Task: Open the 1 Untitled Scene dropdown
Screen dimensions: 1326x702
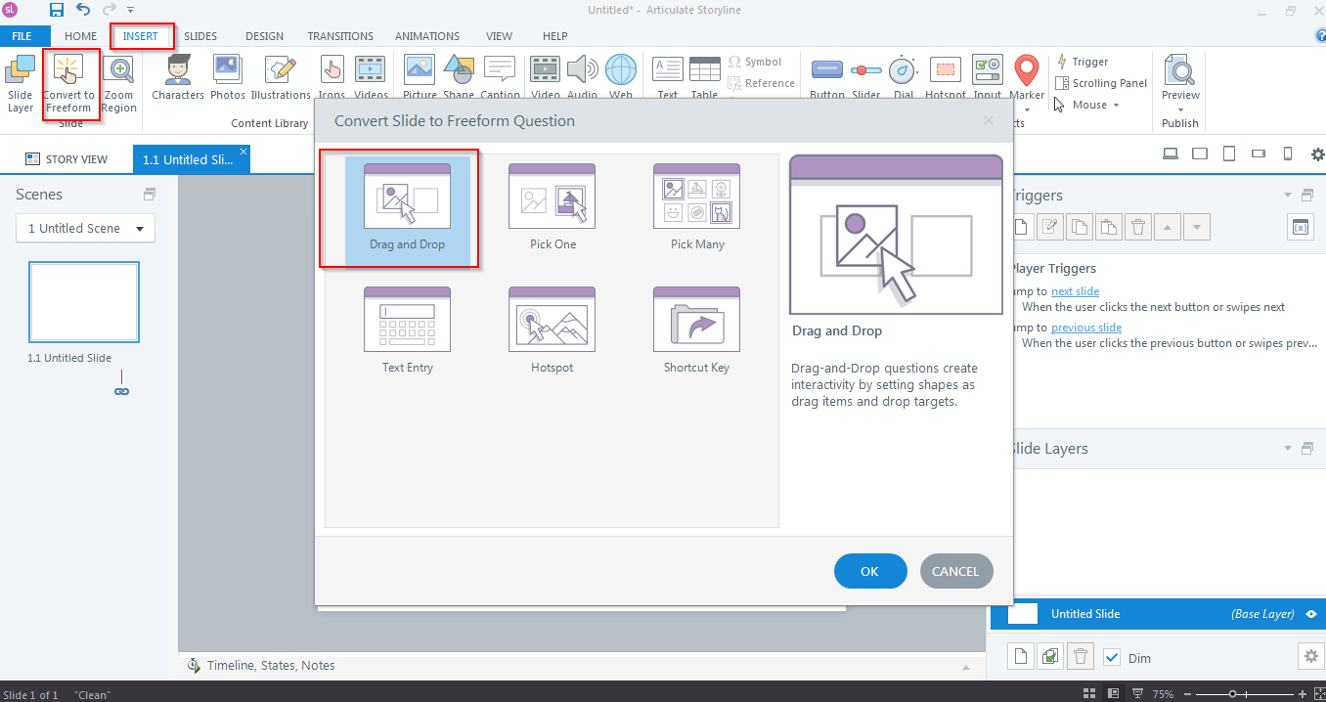Action: click(85, 229)
